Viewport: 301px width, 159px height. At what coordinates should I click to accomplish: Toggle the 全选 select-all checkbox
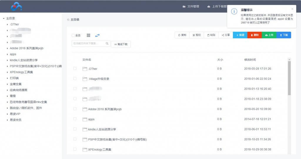tap(73, 35)
